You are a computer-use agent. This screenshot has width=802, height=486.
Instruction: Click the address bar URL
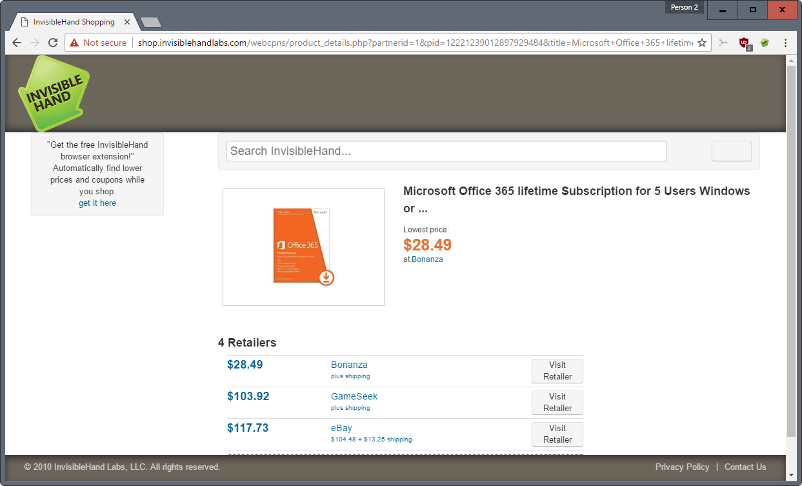pos(414,43)
